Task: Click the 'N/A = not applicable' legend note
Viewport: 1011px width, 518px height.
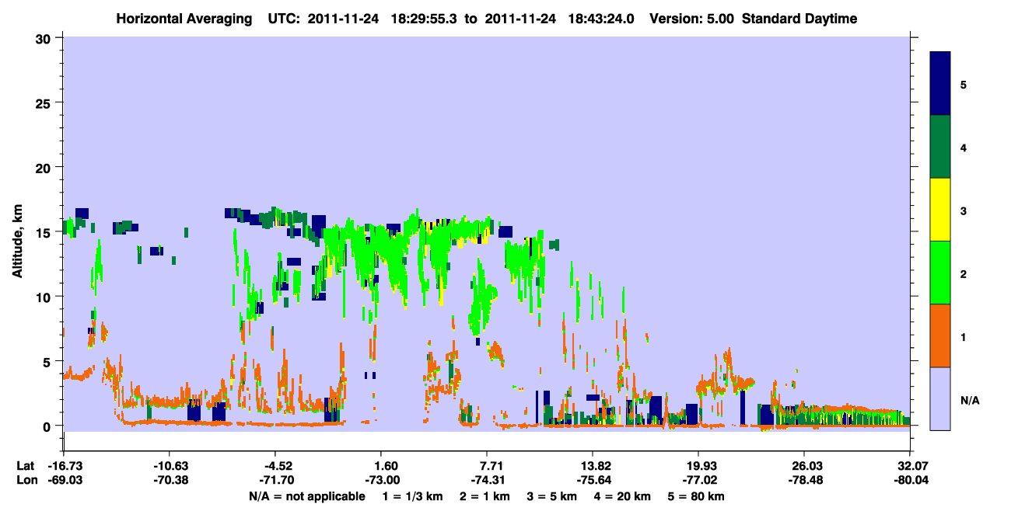Action: [x=307, y=496]
